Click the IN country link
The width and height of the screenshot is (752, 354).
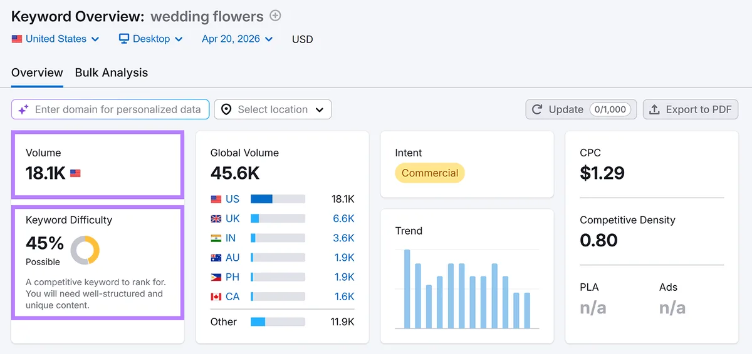coord(231,238)
